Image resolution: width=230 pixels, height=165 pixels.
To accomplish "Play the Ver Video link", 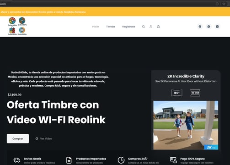I will pos(44,138).
